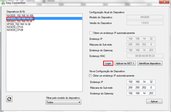Select device XP300_192.168.14.36
The image size is (171, 112).
click(x=44, y=24)
